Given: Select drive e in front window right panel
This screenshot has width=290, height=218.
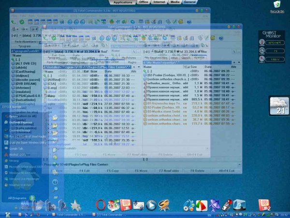Looking at the screenshot, I should (x=176, y=45).
